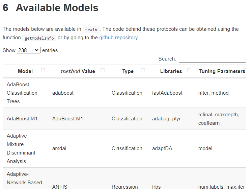Click the Tuning Parameters column header
This screenshot has width=251, height=189.
pos(222,71)
